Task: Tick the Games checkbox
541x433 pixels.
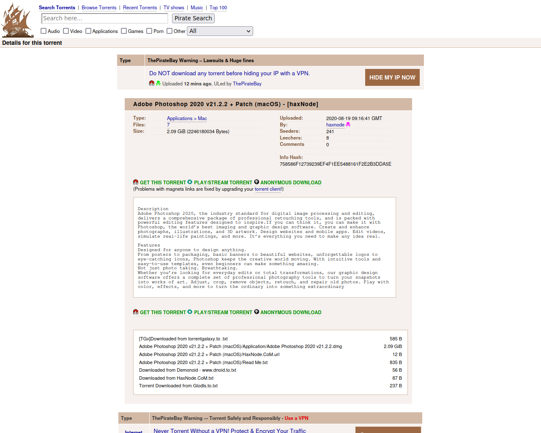Action: (124, 31)
